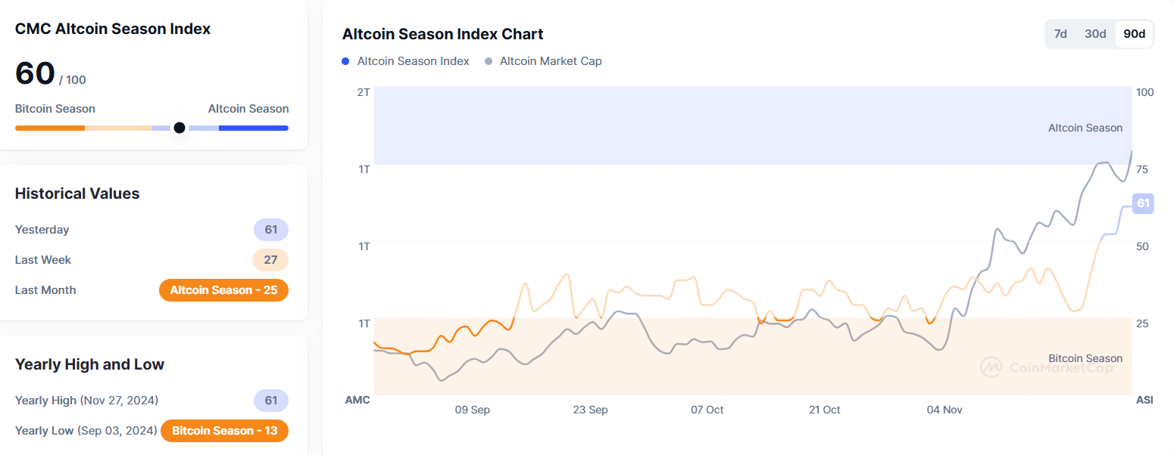Switch to the 30d chart view
Image resolution: width=1174 pixels, height=455 pixels.
1095,34
